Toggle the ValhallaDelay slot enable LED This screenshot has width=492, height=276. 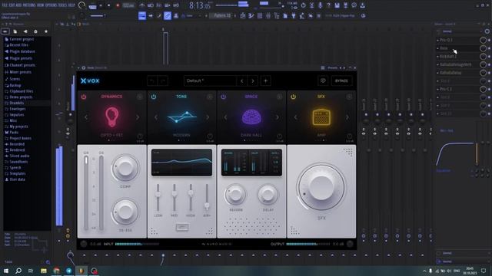489,73
